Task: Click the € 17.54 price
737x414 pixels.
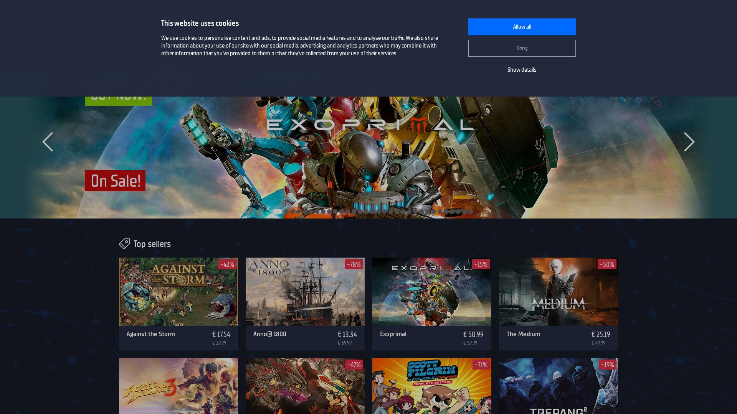Action: 221,334
